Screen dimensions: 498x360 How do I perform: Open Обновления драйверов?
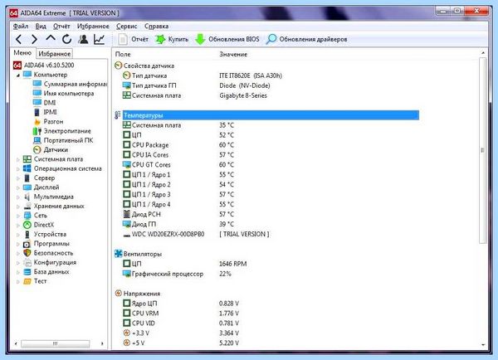point(306,39)
